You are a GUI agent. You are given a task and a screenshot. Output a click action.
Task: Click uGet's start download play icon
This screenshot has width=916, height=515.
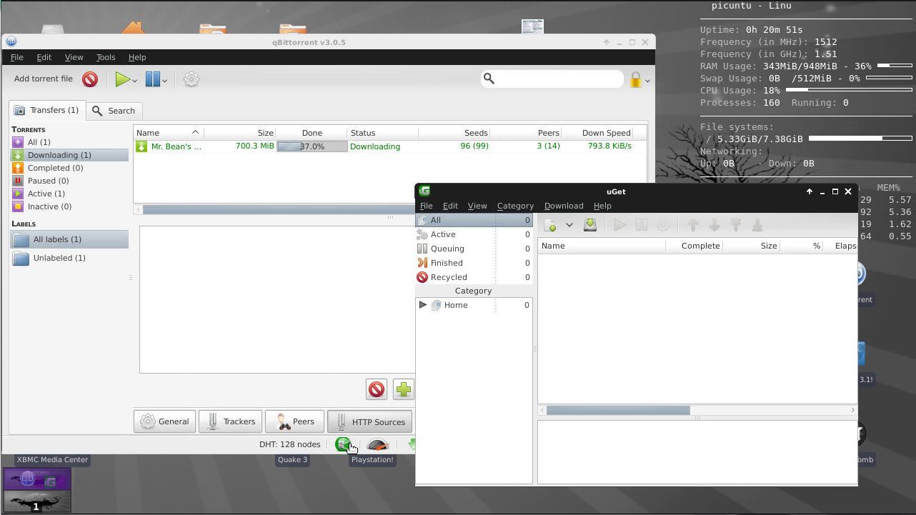click(620, 225)
